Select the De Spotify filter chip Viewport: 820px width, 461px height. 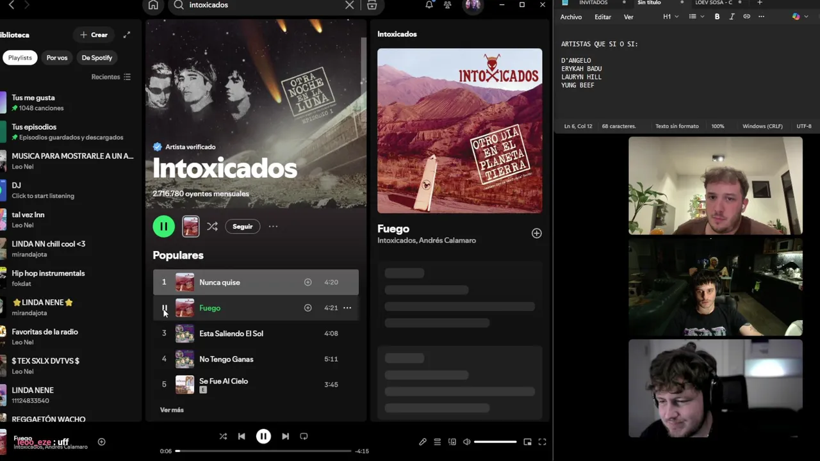97,58
